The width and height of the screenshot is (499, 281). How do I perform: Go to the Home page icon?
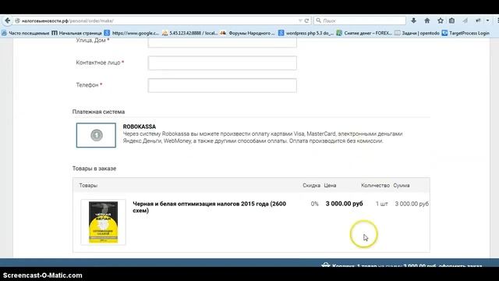[427, 21]
